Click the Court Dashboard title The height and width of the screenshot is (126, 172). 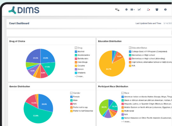[19, 23]
